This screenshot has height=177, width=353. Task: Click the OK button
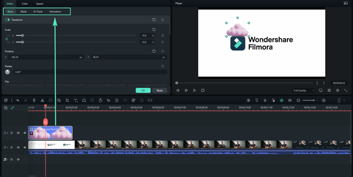click(x=143, y=90)
